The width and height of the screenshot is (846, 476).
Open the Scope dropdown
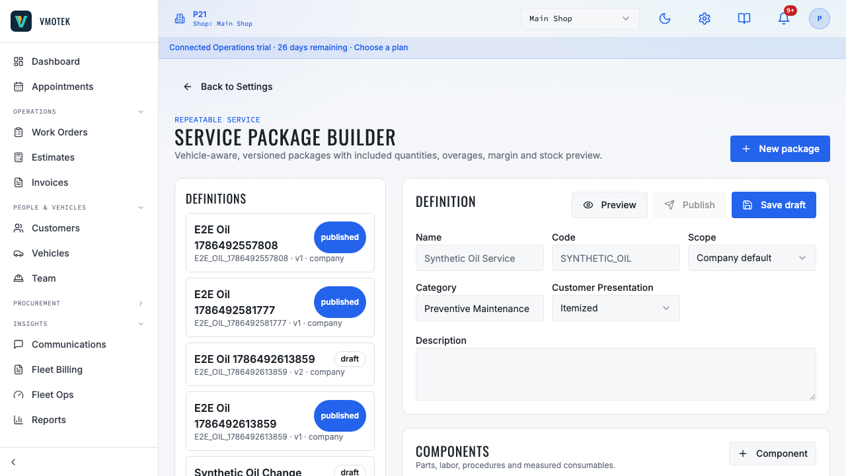pyautogui.click(x=752, y=258)
